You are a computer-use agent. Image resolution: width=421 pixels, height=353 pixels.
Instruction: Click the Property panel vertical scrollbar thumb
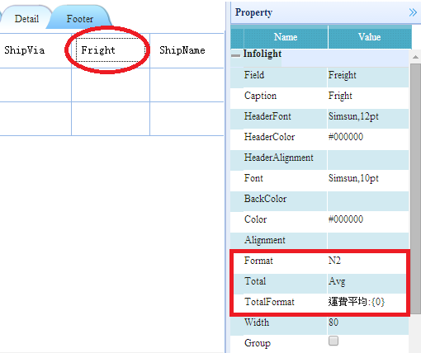click(x=415, y=188)
